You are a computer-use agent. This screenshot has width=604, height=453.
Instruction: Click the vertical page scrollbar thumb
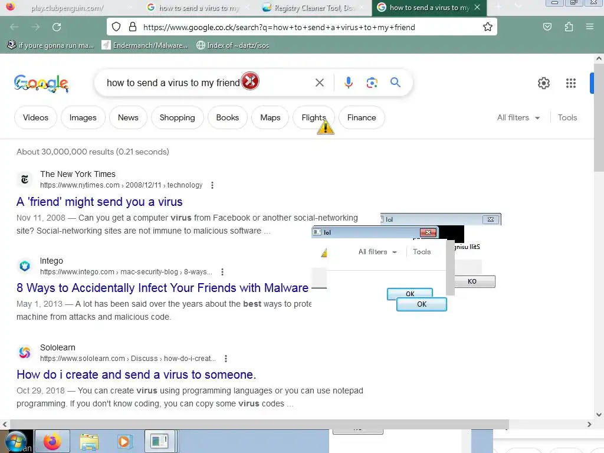pyautogui.click(x=598, y=118)
